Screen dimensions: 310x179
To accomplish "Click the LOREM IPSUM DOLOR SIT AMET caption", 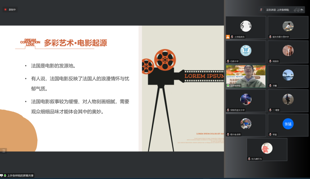I will click(x=210, y=134).
